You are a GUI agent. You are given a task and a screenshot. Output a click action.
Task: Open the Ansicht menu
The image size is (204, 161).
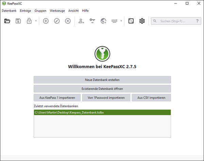[x=73, y=11]
